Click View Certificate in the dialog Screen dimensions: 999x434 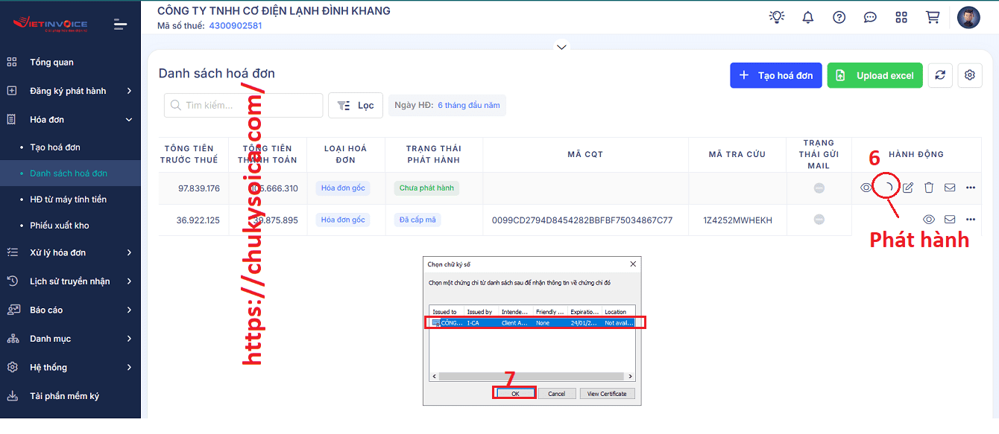click(x=607, y=393)
